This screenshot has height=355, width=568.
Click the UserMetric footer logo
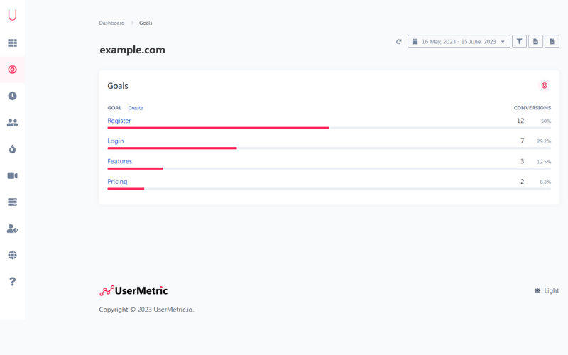pyautogui.click(x=133, y=290)
